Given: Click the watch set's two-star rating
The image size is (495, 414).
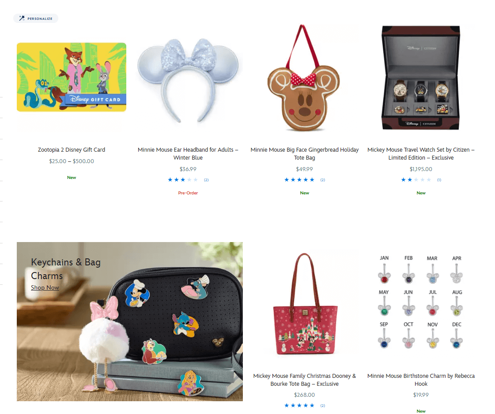Looking at the screenshot, I should [416, 180].
